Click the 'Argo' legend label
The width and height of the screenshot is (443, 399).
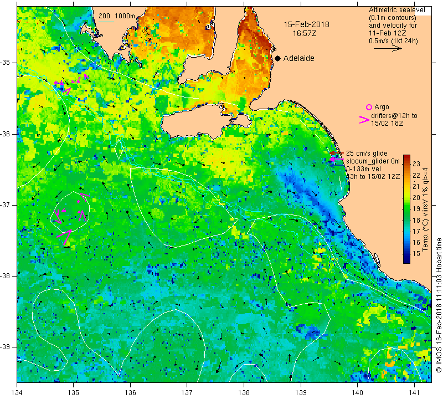[x=382, y=107]
